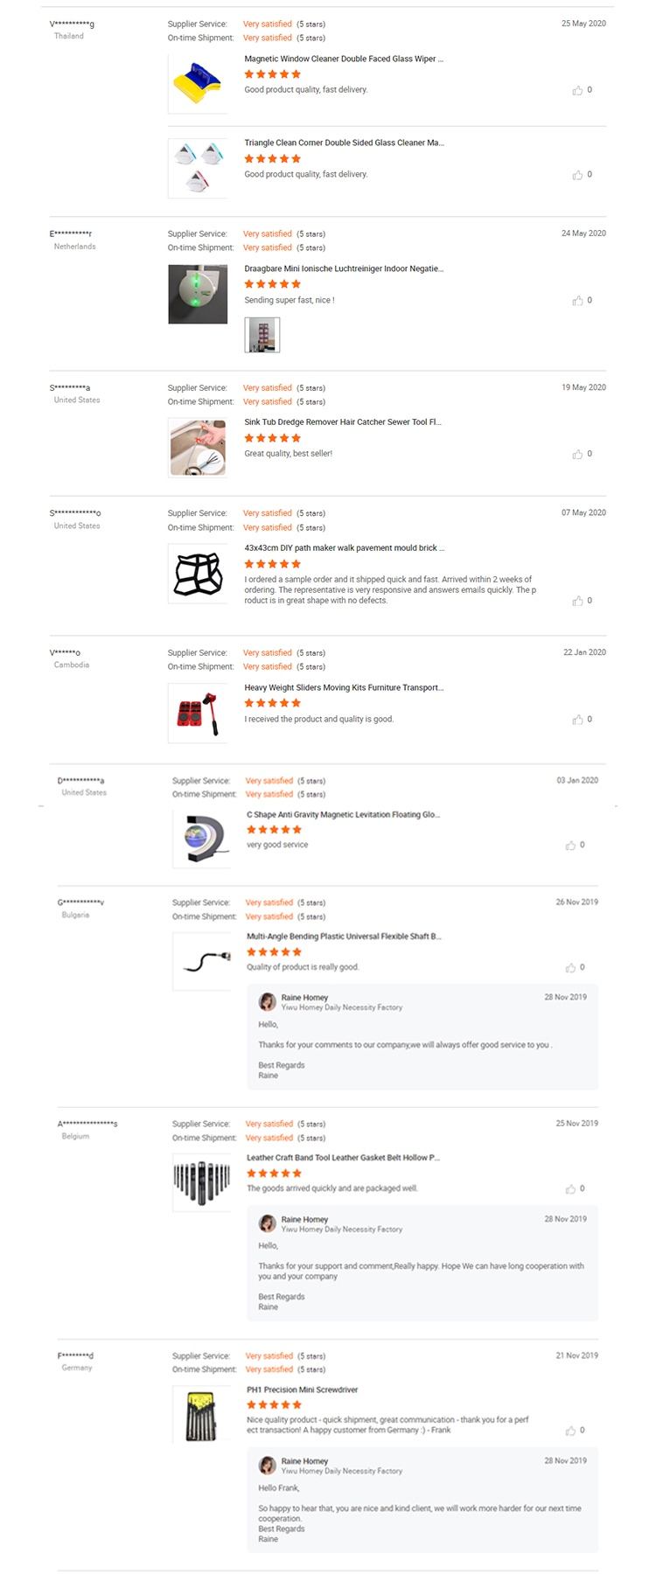Screen dimensions: 656x1574
Task: Click thumbs-up on Triangle Clean Corner review
Action: coord(577,175)
